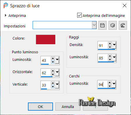Screen dimensions: 131x115
Task: Open the red Colore swatch picker
Action: pyautogui.click(x=46, y=40)
